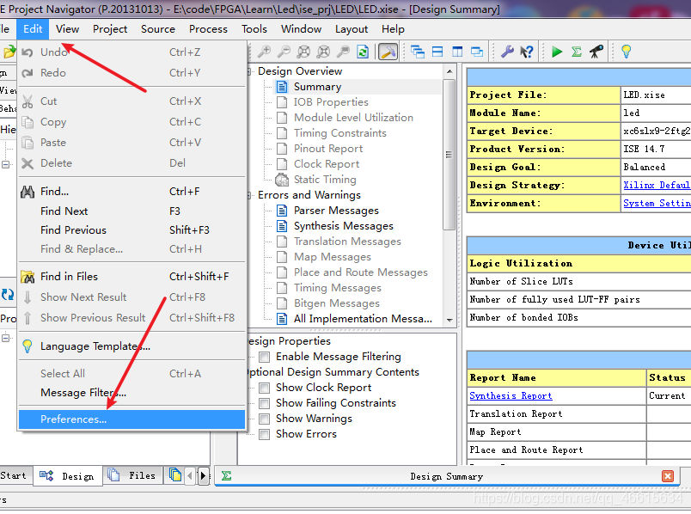Switch to the Design tab
The height and width of the screenshot is (514, 691).
(x=67, y=476)
